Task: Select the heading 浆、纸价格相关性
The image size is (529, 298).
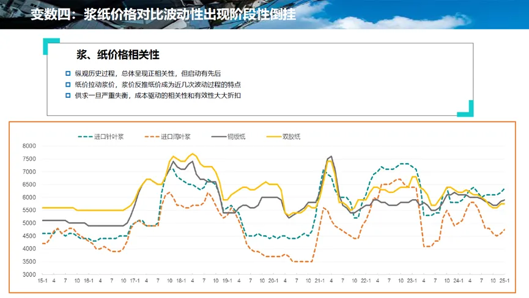Action: [118, 54]
